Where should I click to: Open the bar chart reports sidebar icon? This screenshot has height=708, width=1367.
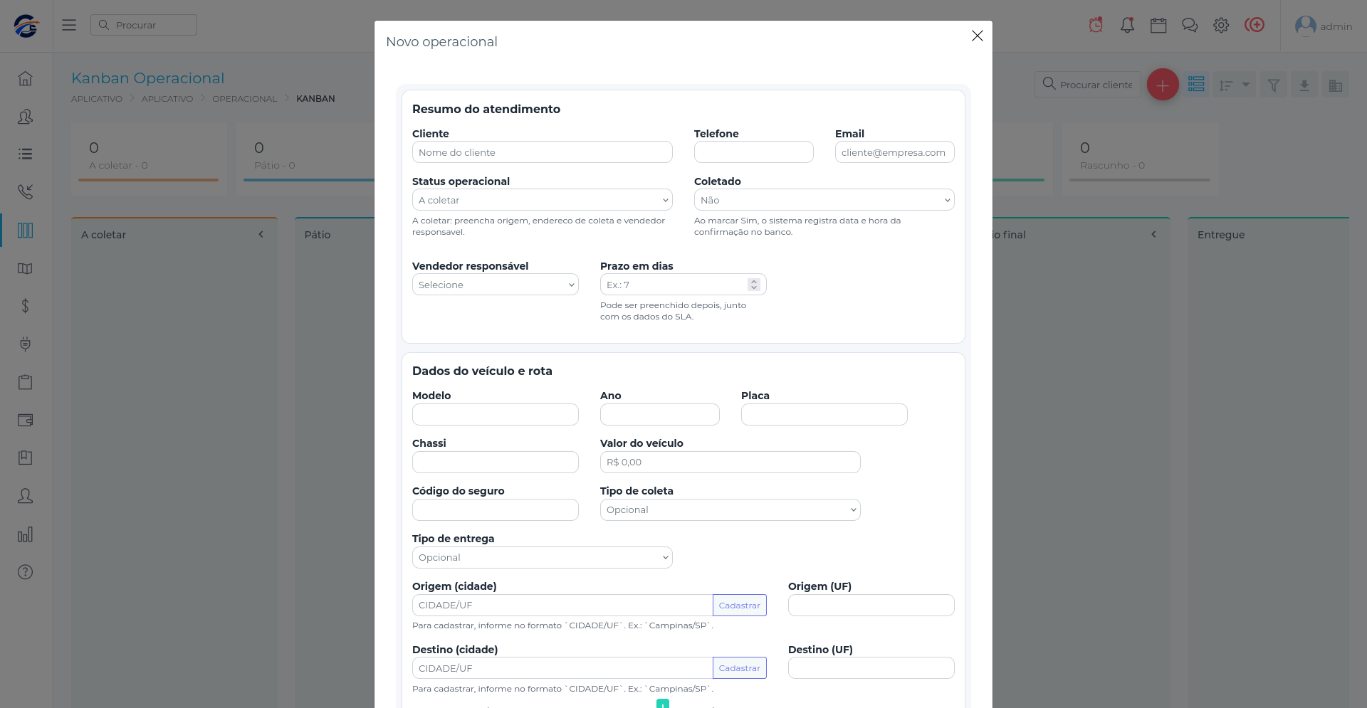coord(26,534)
